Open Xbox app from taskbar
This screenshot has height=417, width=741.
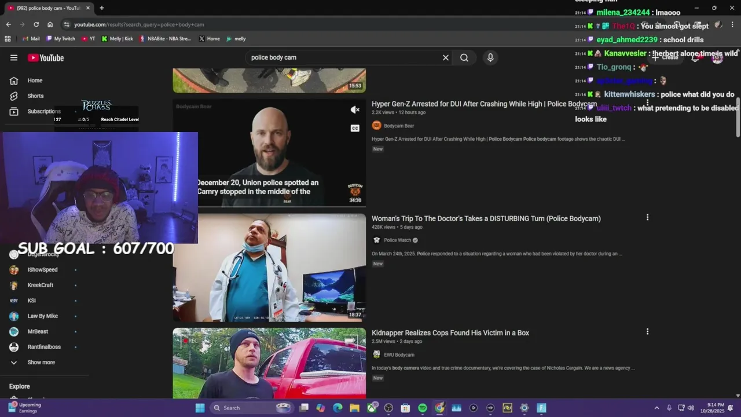tap(372, 408)
